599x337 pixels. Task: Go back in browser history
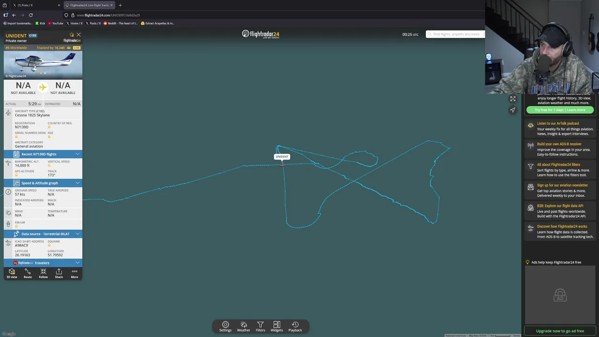coord(14,15)
